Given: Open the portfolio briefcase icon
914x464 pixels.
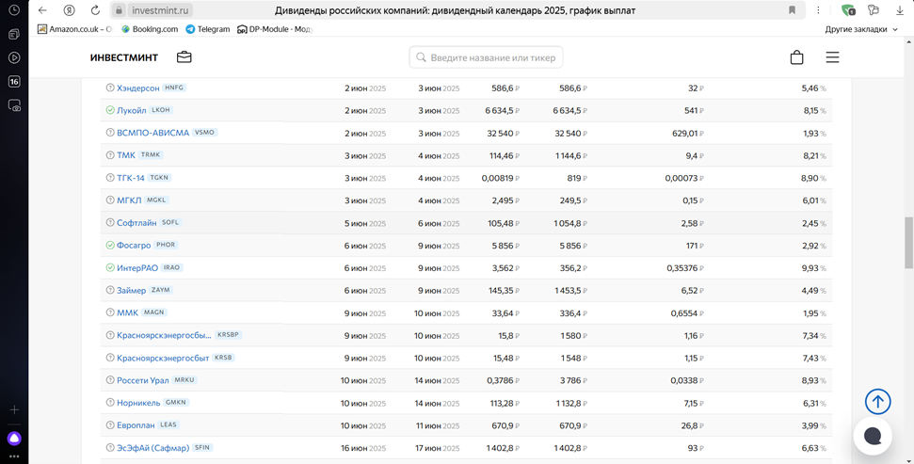Looking at the screenshot, I should [x=184, y=57].
